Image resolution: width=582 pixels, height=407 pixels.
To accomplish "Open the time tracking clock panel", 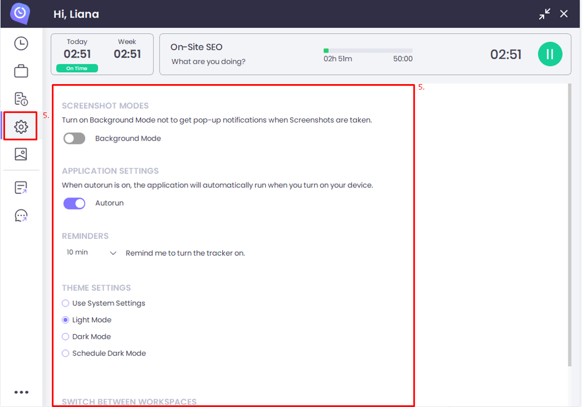I will (x=21, y=42).
